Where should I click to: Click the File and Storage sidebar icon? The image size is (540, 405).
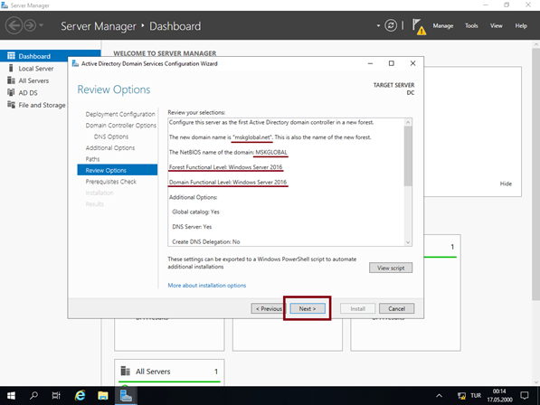tap(11, 105)
